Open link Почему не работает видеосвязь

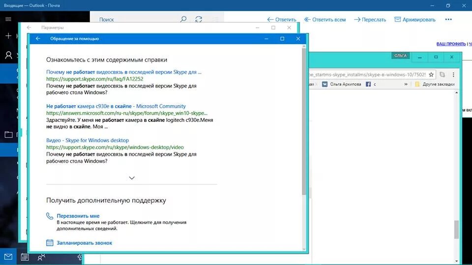124,72
